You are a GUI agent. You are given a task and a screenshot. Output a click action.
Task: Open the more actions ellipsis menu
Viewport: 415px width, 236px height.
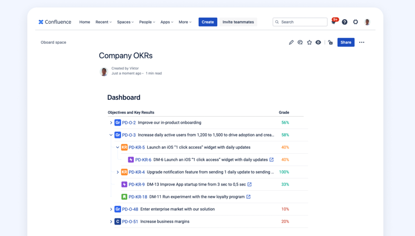(x=362, y=42)
